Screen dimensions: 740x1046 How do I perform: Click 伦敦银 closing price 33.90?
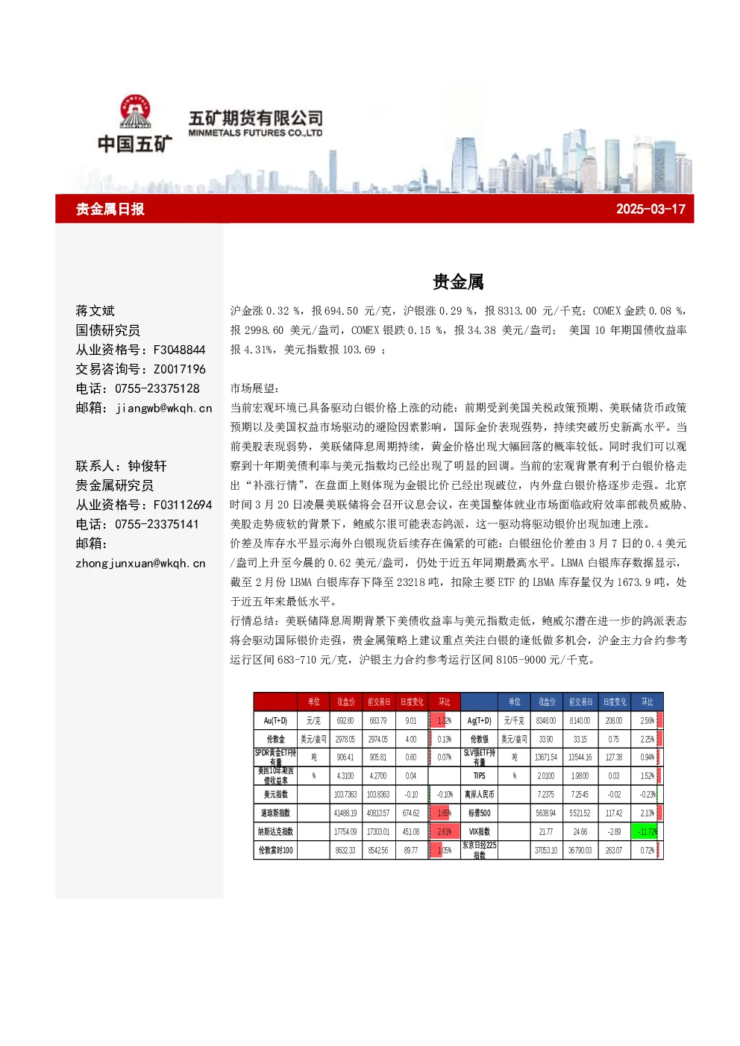[546, 740]
